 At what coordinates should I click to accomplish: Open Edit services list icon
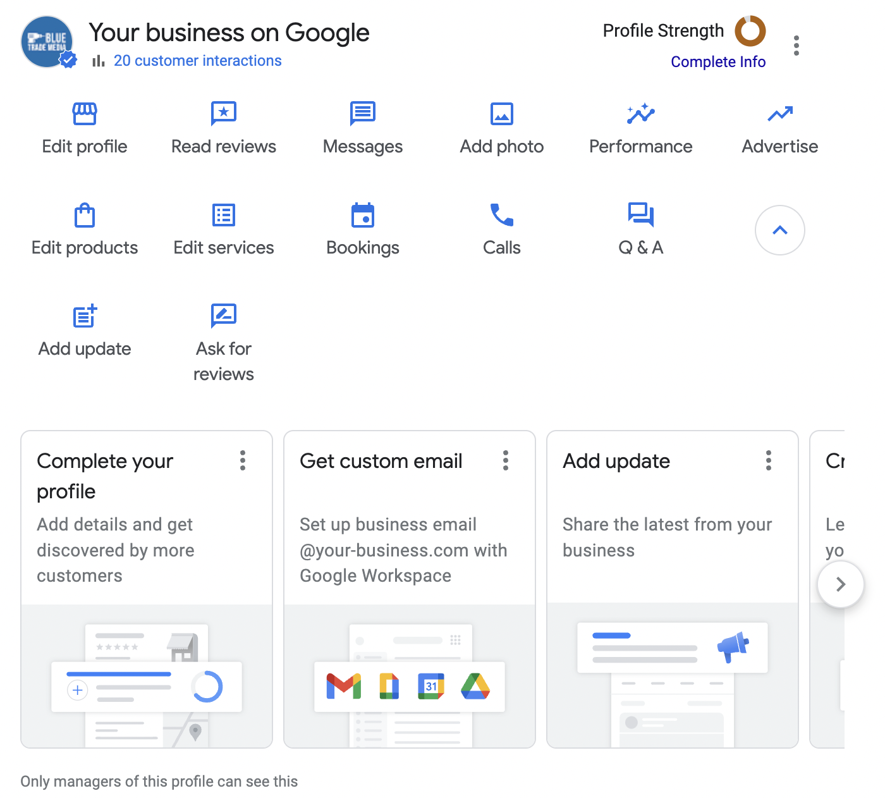224,215
